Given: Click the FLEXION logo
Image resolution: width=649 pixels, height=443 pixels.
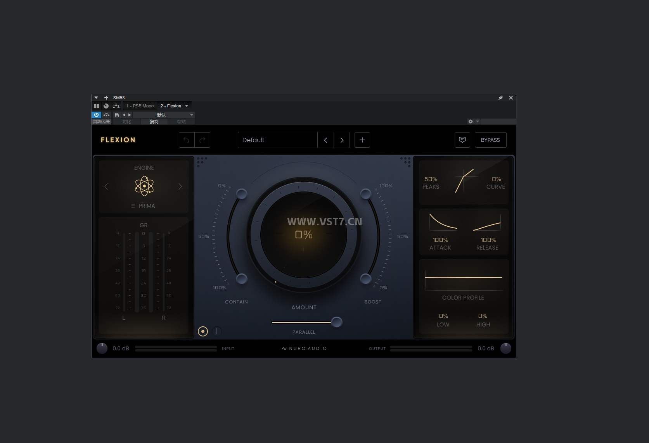Looking at the screenshot, I should coord(118,140).
